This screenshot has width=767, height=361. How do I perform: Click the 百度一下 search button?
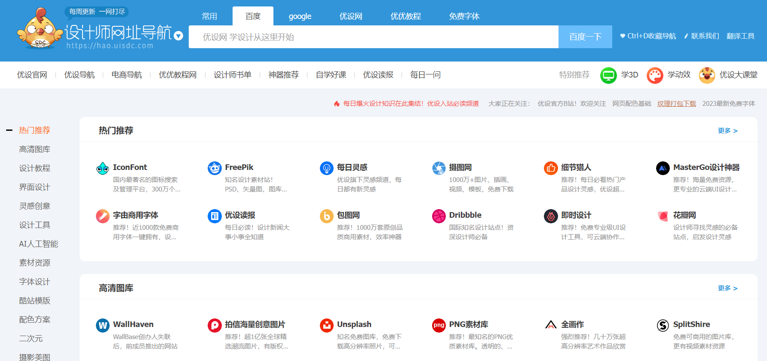tap(585, 37)
